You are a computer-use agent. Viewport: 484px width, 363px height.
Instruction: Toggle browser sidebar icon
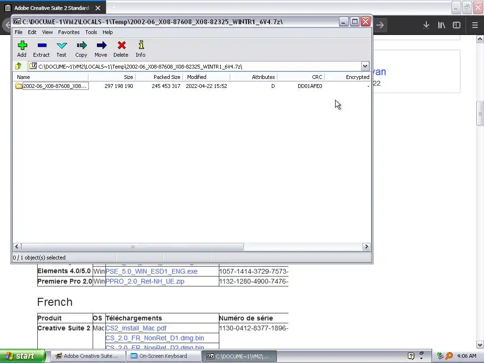pos(457,25)
